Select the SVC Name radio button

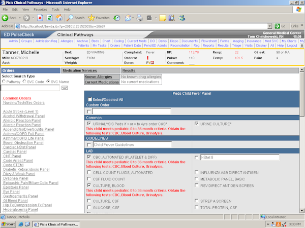coord(48,82)
